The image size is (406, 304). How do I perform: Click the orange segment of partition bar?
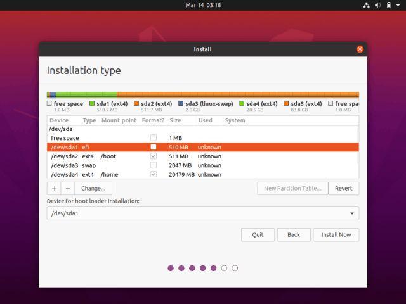pyautogui.click(x=238, y=94)
